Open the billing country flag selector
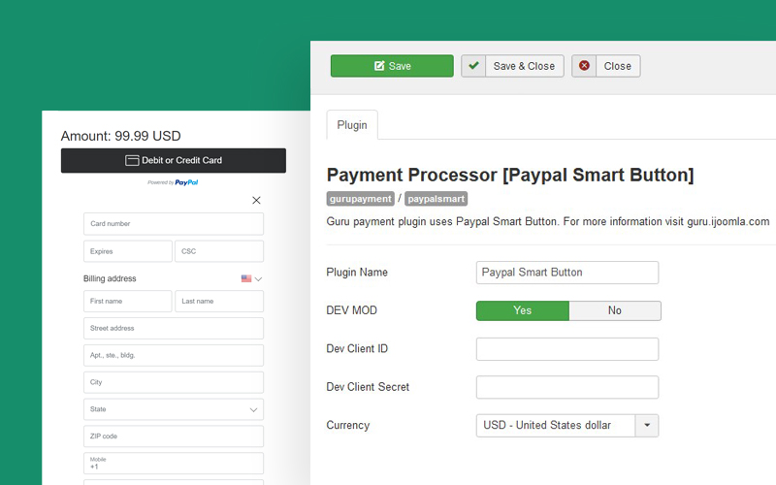This screenshot has height=485, width=776. click(251, 279)
